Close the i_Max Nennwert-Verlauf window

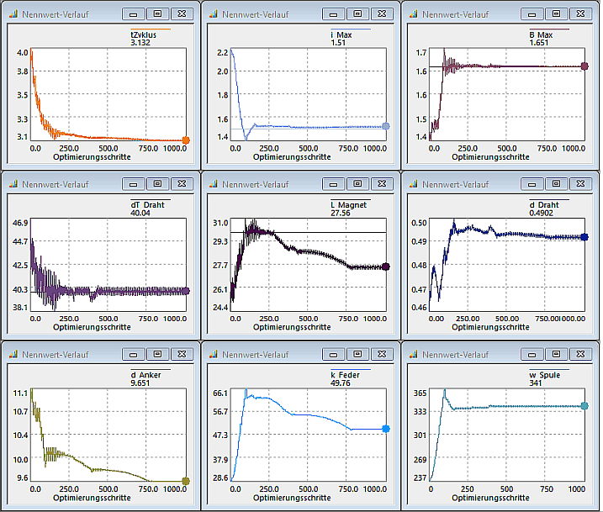(x=379, y=14)
